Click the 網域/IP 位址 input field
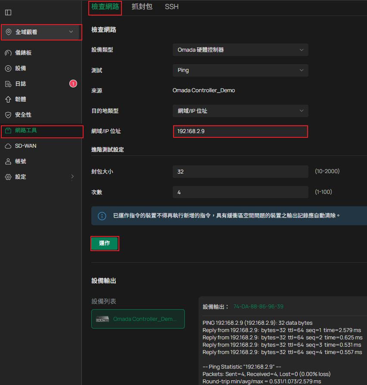This screenshot has width=367, height=385. tap(240, 131)
